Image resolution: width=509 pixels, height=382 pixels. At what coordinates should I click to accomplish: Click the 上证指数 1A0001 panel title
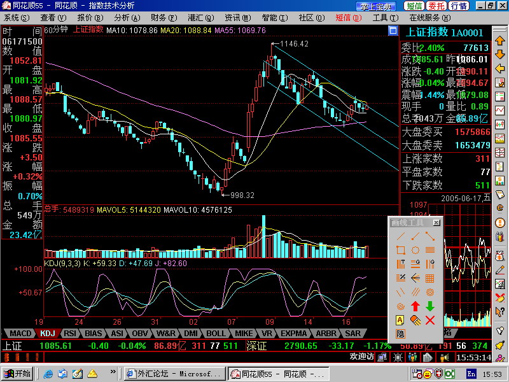click(444, 32)
